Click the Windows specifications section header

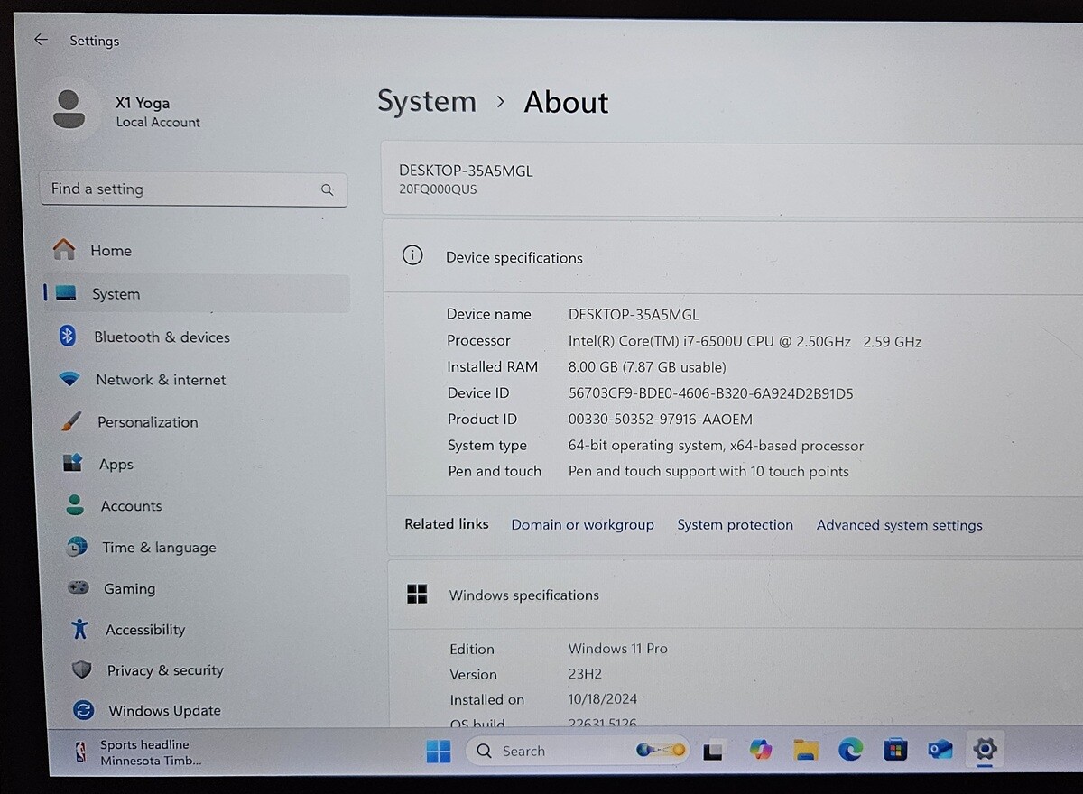tap(736, 595)
